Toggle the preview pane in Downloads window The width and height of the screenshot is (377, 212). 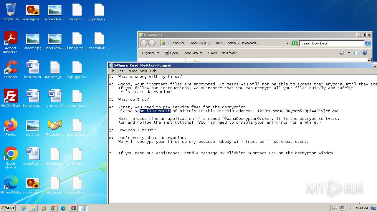tap(357, 53)
